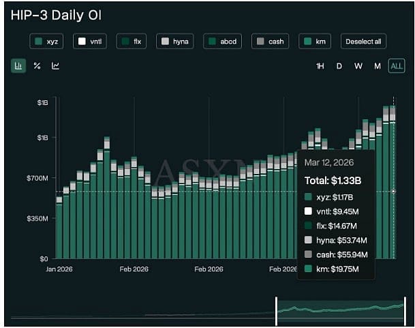Click the xyz color swatch in the tooltip
Viewport: 415px width, 328px height.
[x=308, y=197]
